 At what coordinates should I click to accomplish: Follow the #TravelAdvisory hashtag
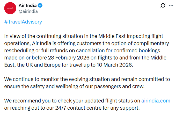tap(23, 22)
